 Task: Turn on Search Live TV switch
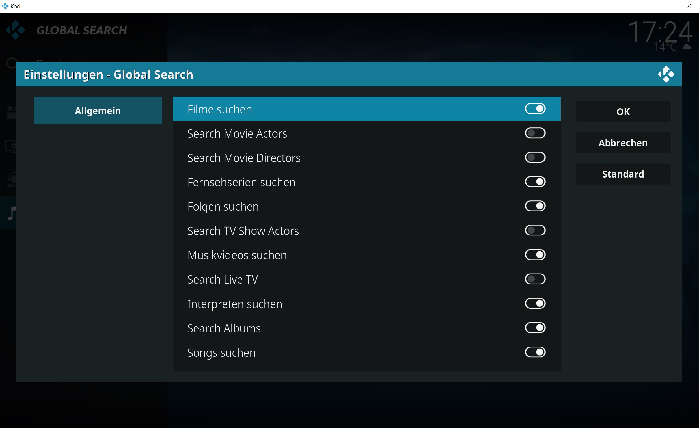click(x=535, y=279)
